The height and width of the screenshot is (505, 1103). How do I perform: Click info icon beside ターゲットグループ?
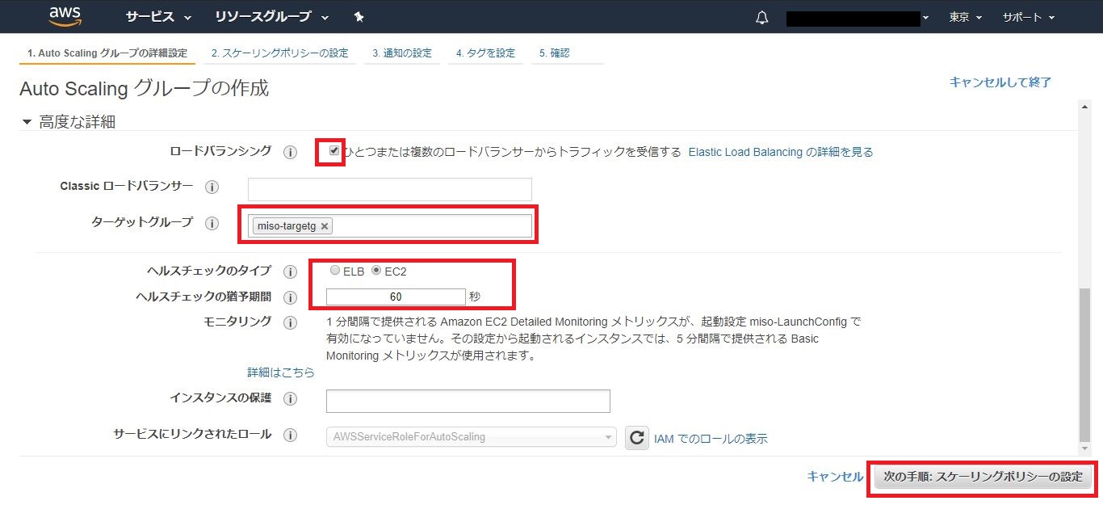212,224
